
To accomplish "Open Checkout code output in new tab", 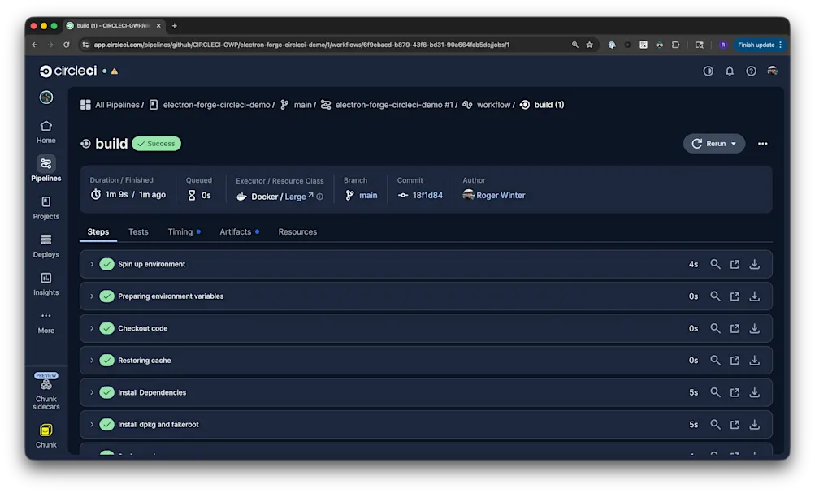I will pyautogui.click(x=735, y=329).
